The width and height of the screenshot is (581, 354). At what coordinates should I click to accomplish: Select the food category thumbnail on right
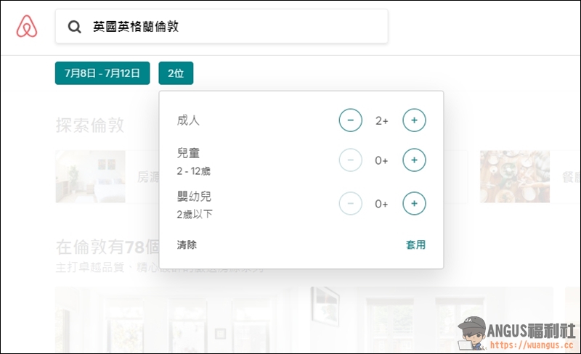point(509,176)
